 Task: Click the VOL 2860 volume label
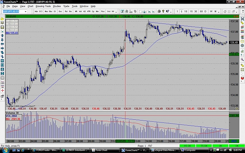[x=11, y=116]
